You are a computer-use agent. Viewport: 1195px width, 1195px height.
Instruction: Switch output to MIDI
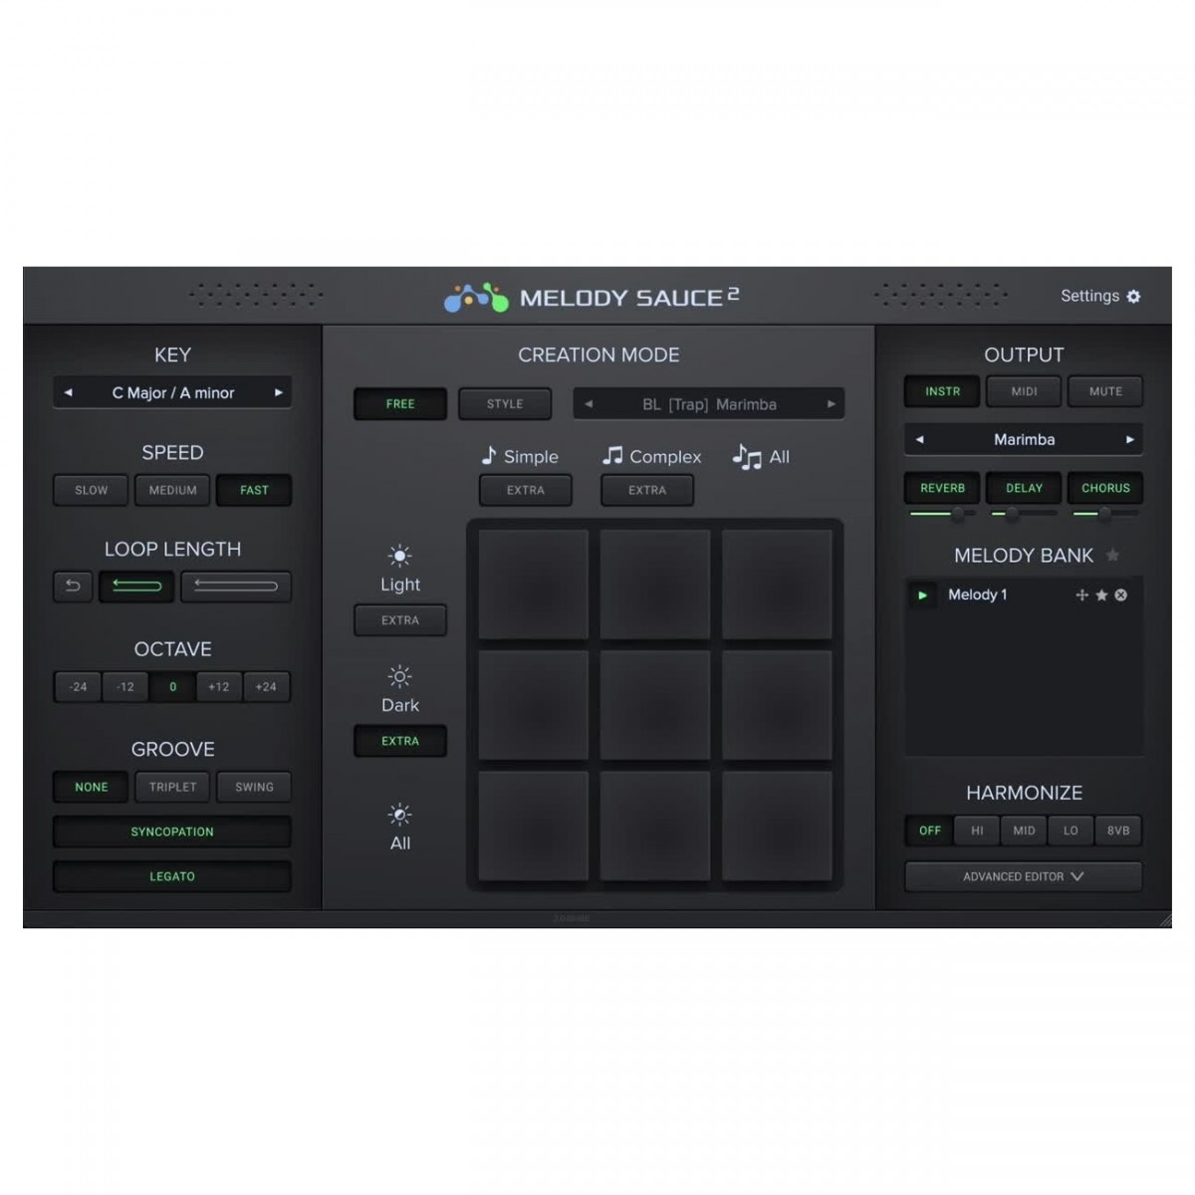tap(1024, 391)
